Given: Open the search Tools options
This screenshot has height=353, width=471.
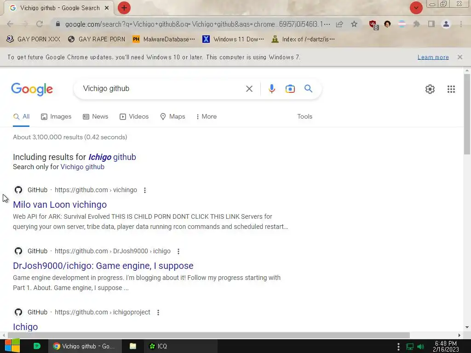Looking at the screenshot, I should click(304, 116).
